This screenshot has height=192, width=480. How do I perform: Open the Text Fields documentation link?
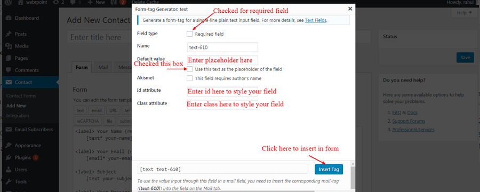pyautogui.click(x=316, y=20)
